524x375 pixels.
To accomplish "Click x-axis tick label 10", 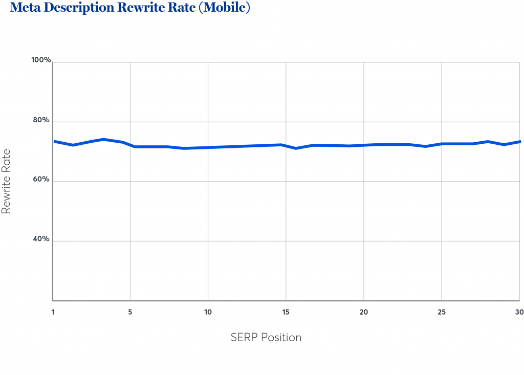I will (208, 312).
